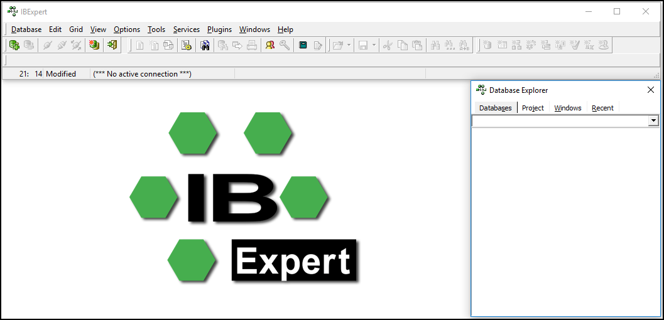The width and height of the screenshot is (664, 320).
Task: Open the Database menu
Action: (26, 29)
